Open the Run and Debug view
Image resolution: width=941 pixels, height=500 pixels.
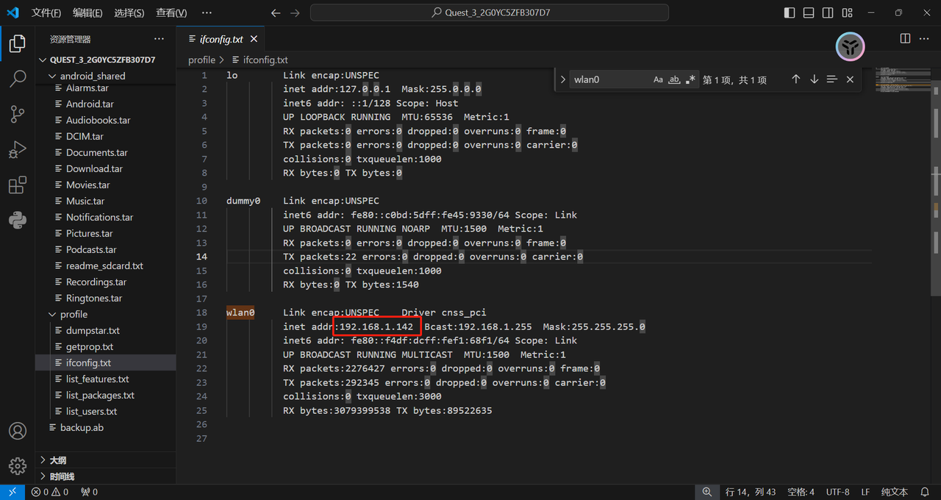[x=18, y=149]
